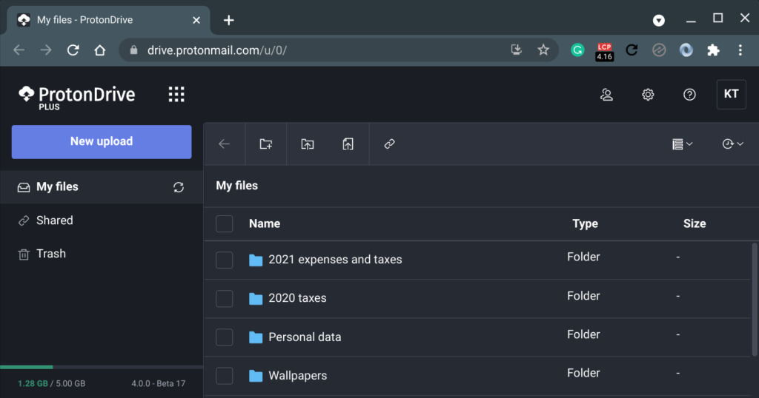This screenshot has height=398, width=759.
Task: Click the My files breadcrumb
Action: (236, 186)
